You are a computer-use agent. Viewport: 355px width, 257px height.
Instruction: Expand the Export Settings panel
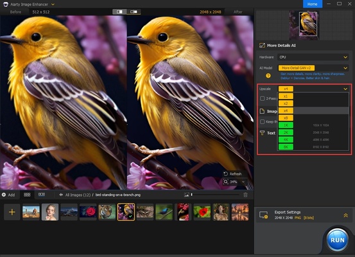(346, 215)
